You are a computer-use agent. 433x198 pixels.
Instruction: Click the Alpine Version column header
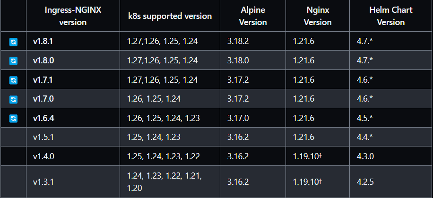(252, 16)
